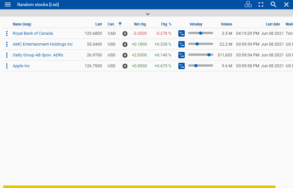This screenshot has height=188, width=293.
Task: Open row menu for Apple Inc
Action: 7,66
